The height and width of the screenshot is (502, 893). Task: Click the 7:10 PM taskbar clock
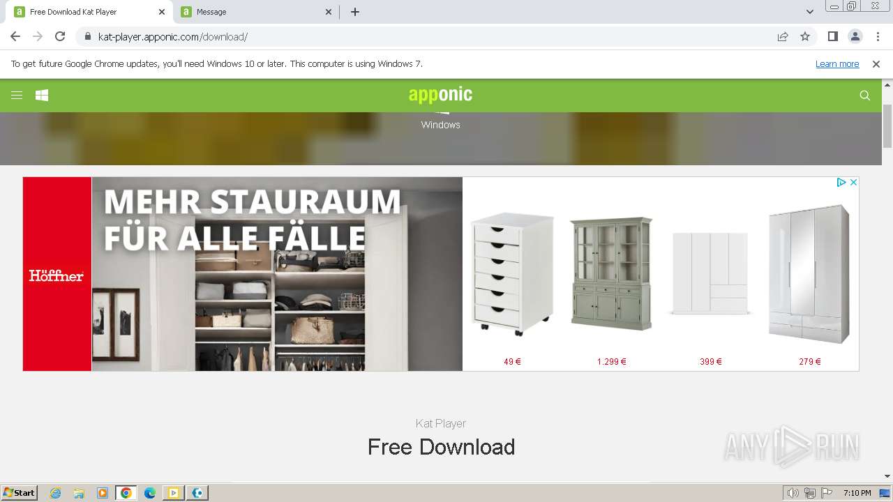tap(857, 493)
